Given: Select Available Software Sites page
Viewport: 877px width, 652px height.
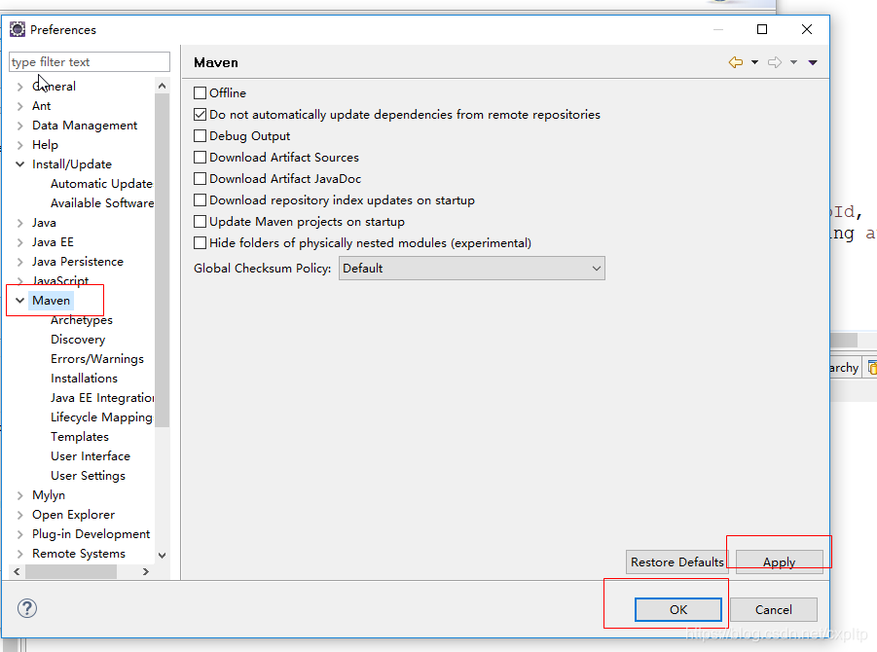Looking at the screenshot, I should coord(102,203).
